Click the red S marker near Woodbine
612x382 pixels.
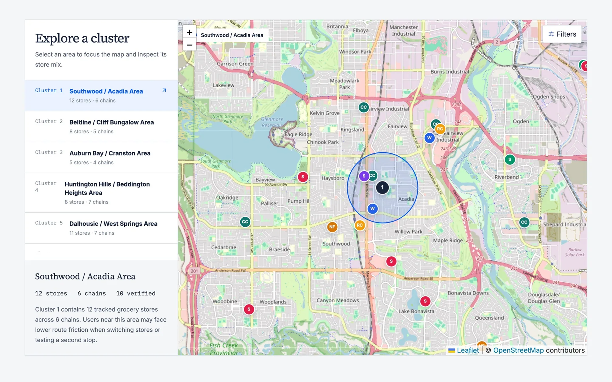249,309
